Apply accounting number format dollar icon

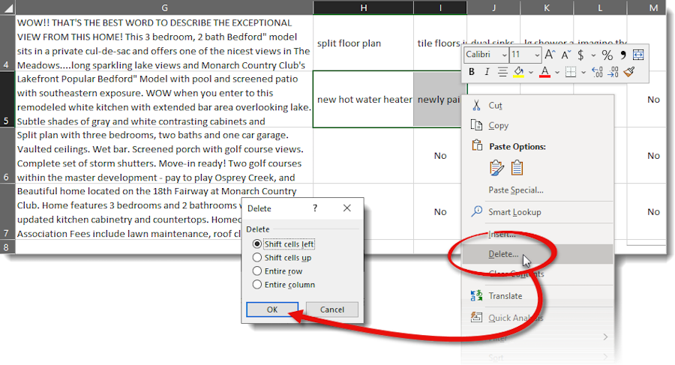tap(580, 55)
